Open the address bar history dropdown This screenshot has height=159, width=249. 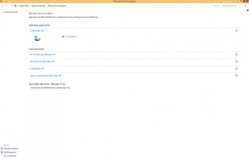tap(215, 6)
